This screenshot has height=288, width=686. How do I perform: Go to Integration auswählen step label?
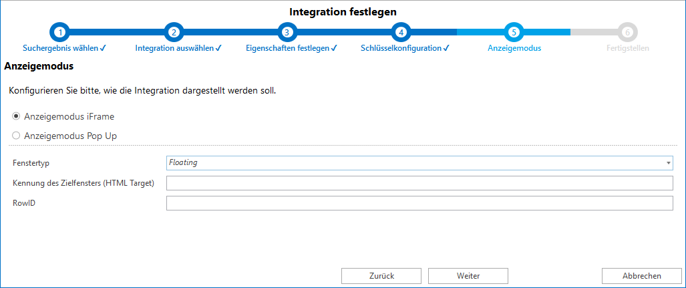(178, 49)
